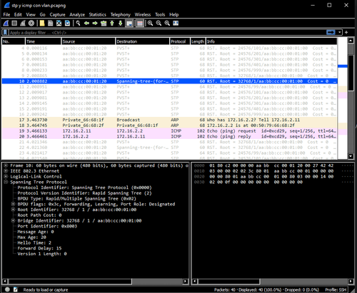This screenshot has width=357, height=293.
Task: Toggle auto-scroll during live capture button
Action: coord(129,24)
